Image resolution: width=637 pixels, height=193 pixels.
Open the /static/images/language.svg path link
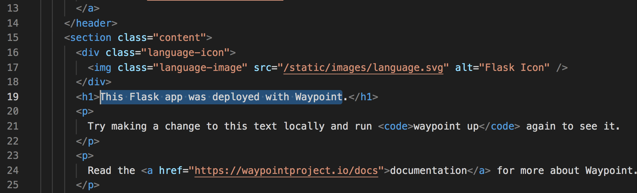click(363, 68)
